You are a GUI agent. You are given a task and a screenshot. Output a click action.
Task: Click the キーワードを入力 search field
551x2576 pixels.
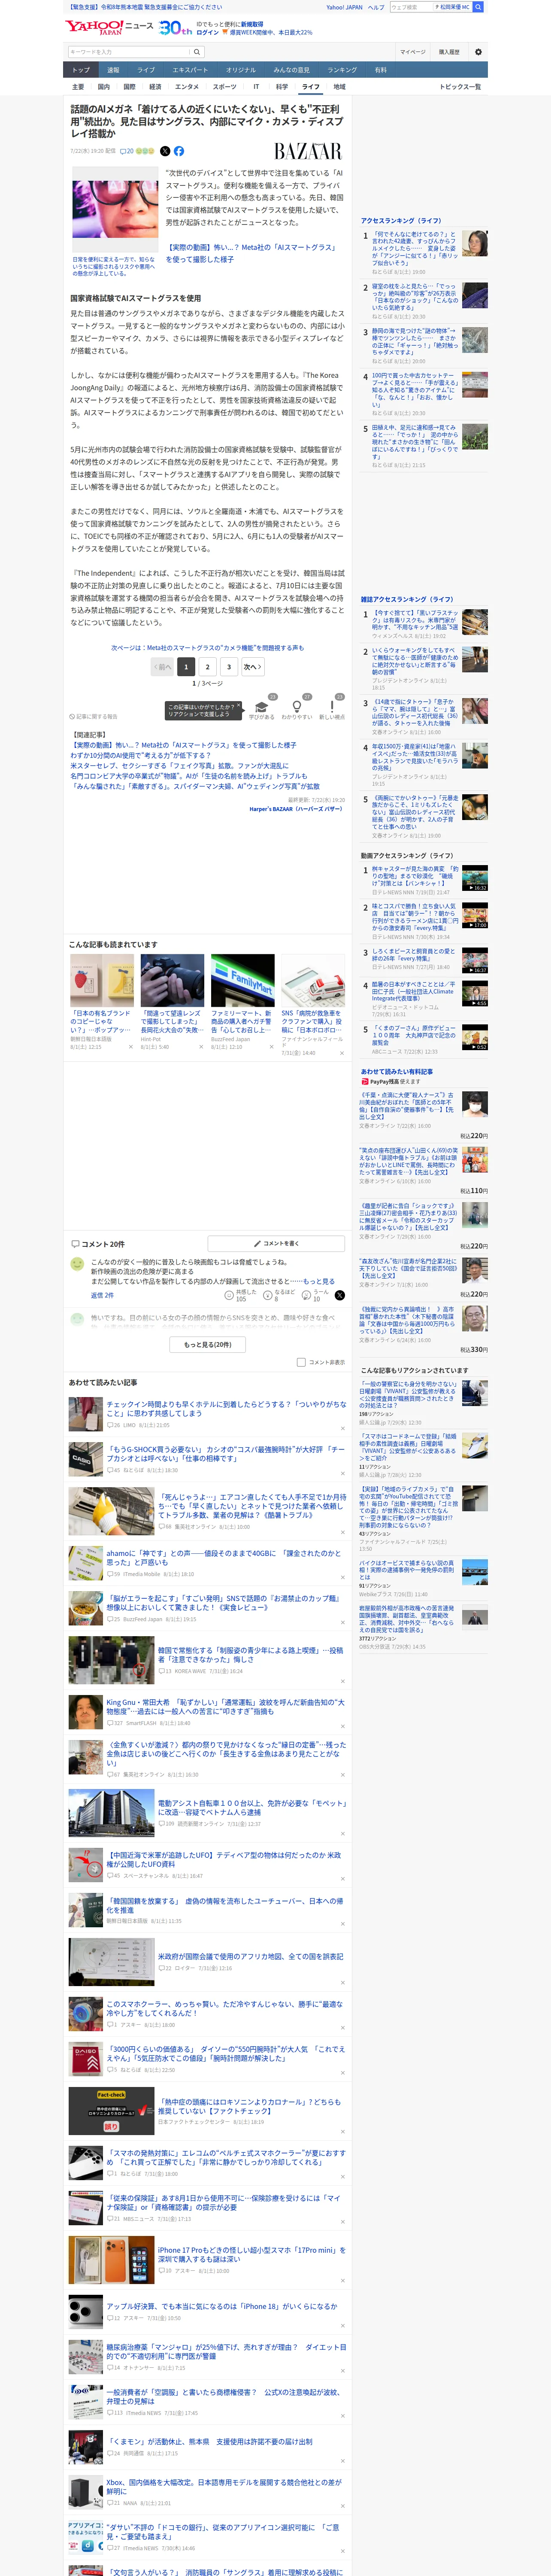click(129, 52)
